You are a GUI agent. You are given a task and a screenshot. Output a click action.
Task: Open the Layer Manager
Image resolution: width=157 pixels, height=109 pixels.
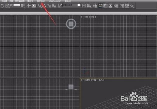pyautogui.click(x=95, y=5)
